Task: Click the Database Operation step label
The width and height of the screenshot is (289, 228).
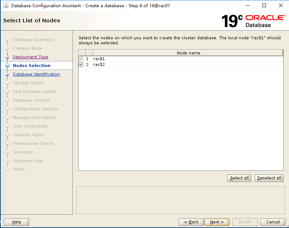Action: [x=34, y=40]
